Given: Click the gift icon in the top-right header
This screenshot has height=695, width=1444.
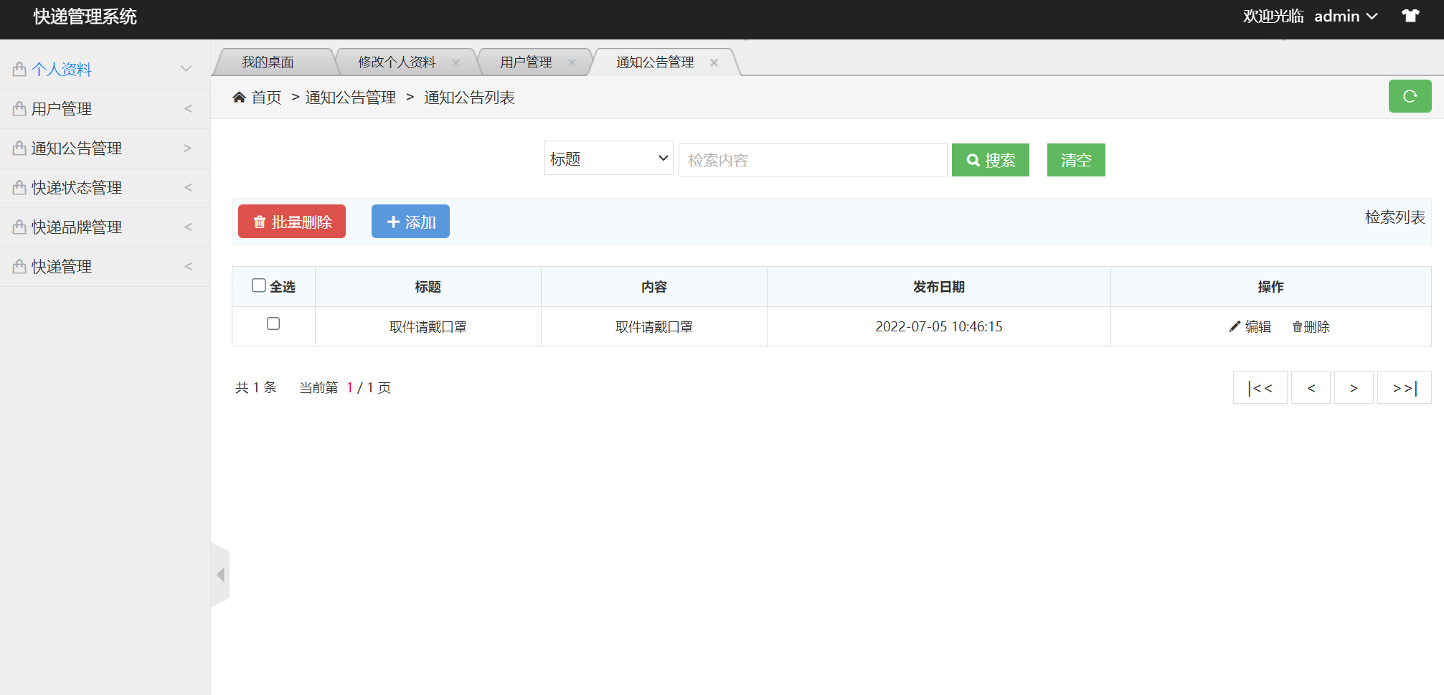Looking at the screenshot, I should [x=1410, y=15].
